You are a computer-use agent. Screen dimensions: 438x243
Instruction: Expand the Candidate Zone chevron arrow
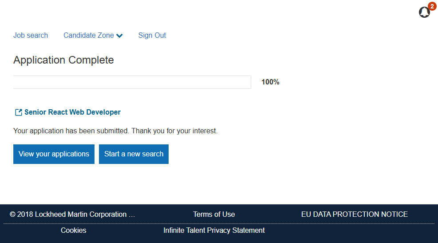119,36
